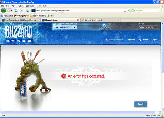Screen dimensions: 164x118
Task: Click the padlock security icon in status bar
Action: tap(162, 116)
